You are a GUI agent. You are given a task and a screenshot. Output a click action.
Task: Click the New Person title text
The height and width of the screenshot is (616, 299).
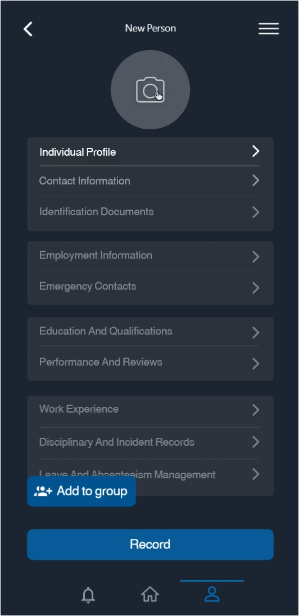151,28
